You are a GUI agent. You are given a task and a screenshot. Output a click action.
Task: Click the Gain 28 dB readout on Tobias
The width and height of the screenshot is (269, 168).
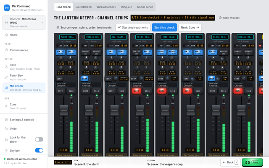point(98,46)
